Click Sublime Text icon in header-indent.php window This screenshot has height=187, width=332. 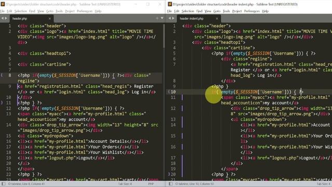click(170, 4)
